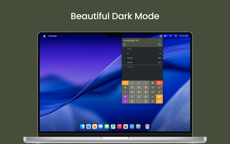Tap the comma key on keypad
230x144 pixels.
(x=146, y=83)
